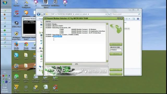The height and width of the screenshot is (94, 167).
Task: Click bottom-most green button in Unlocker
Action: pyautogui.click(x=116, y=74)
